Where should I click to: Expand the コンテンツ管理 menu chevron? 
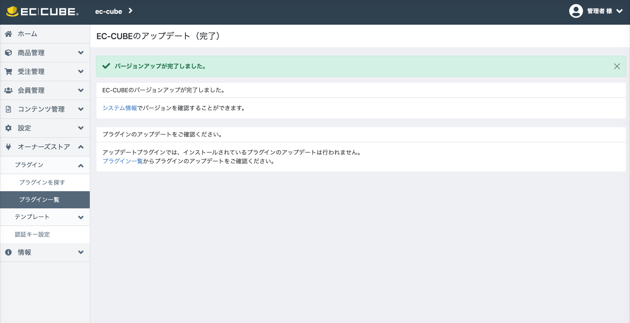(81, 109)
